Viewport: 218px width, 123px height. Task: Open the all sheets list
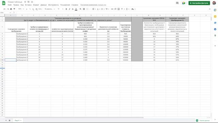[x=10, y=120]
